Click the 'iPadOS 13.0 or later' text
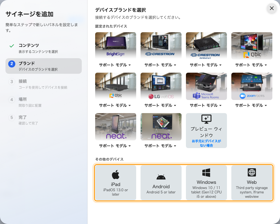The width and height of the screenshot is (280, 224). point(116,192)
